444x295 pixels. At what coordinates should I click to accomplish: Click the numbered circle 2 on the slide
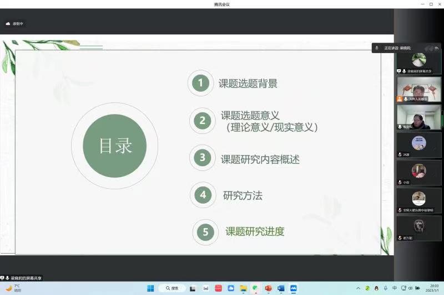[202, 121]
